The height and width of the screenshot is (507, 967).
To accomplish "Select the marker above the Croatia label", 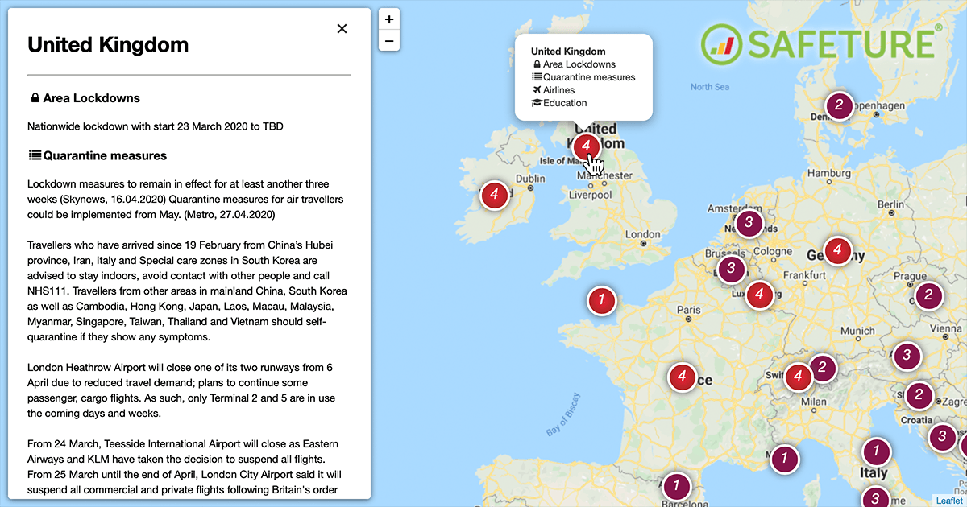I will (x=918, y=395).
